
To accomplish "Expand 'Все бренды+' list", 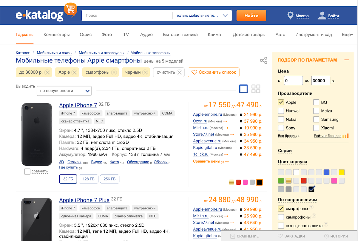I will (x=289, y=136).
